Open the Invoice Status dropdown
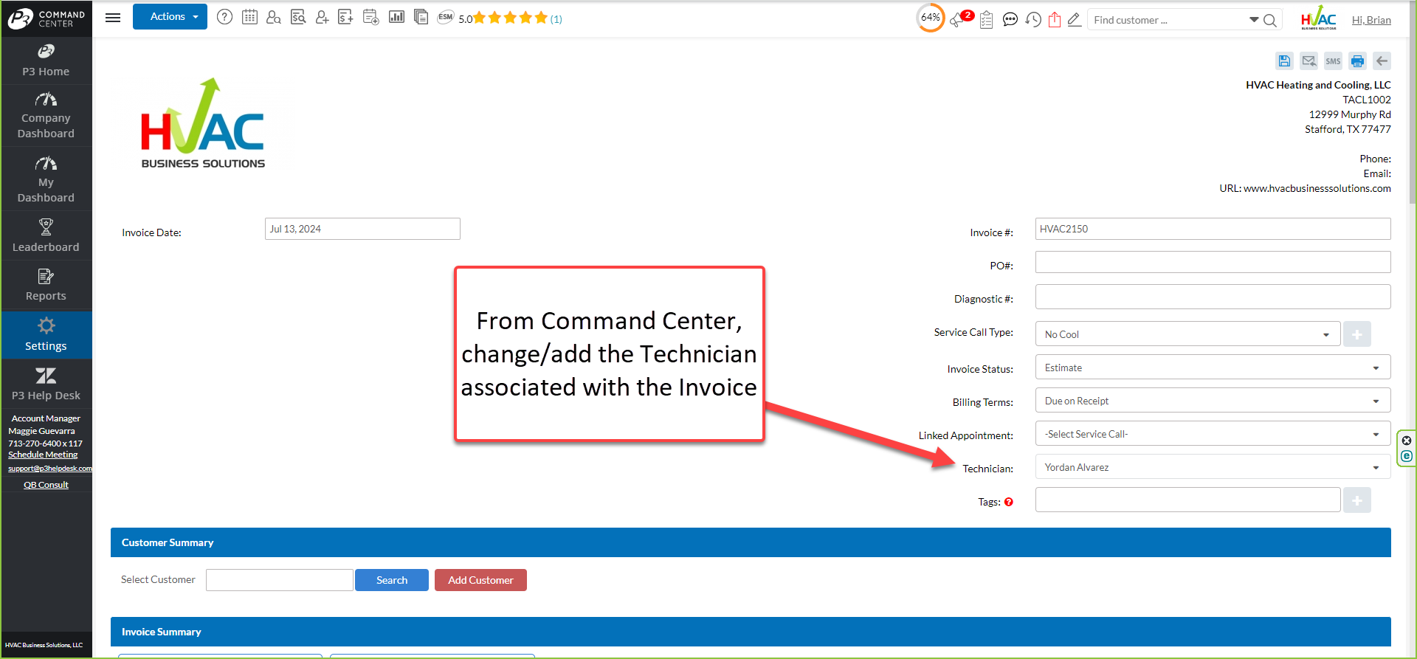The height and width of the screenshot is (659, 1417). (x=1213, y=368)
